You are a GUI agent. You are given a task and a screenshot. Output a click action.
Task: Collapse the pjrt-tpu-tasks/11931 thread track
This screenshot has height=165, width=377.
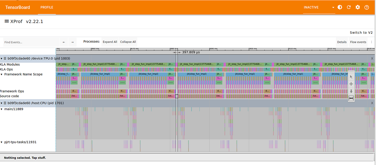1,142
